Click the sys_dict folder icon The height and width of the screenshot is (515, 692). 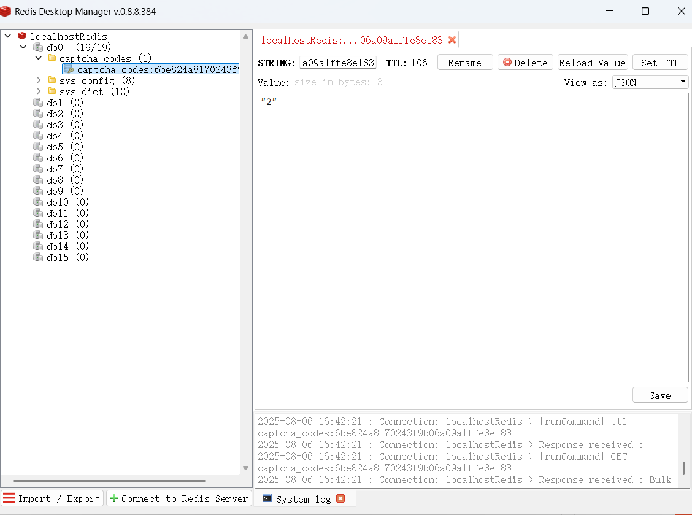52,91
